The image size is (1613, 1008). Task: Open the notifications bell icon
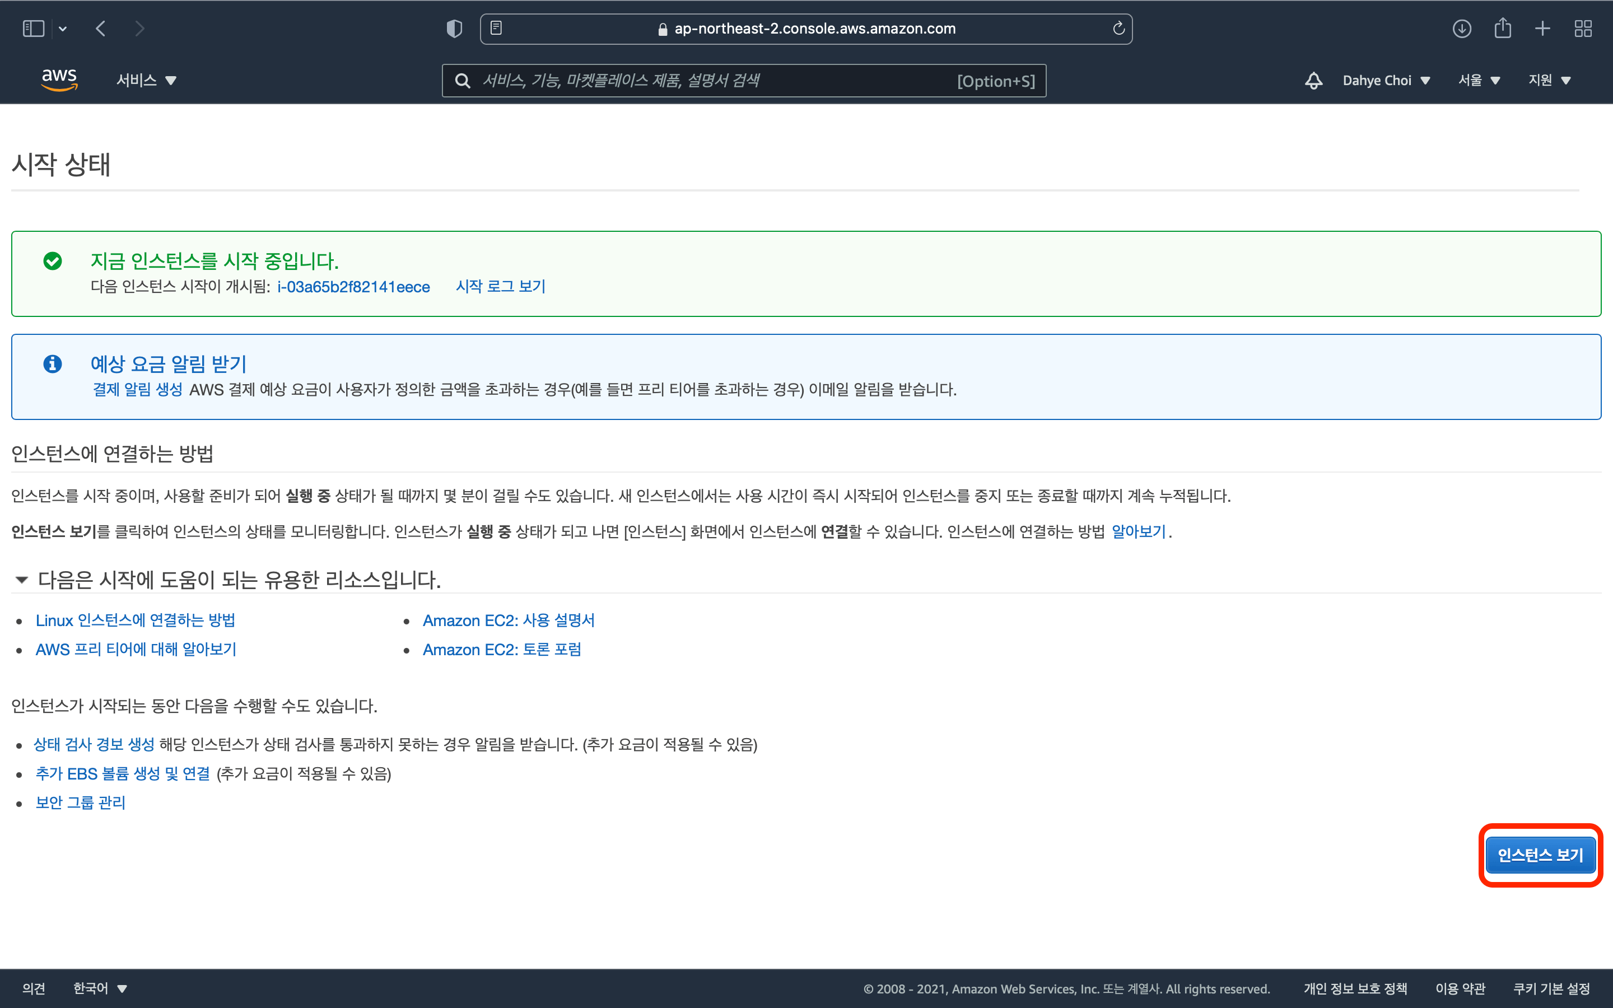pos(1313,81)
